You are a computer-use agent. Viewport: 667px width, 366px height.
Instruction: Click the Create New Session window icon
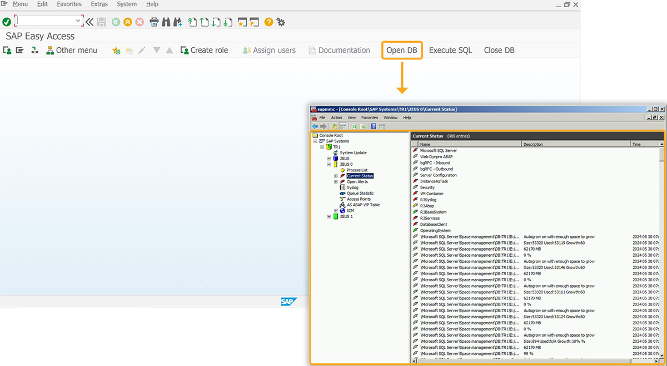[242, 22]
